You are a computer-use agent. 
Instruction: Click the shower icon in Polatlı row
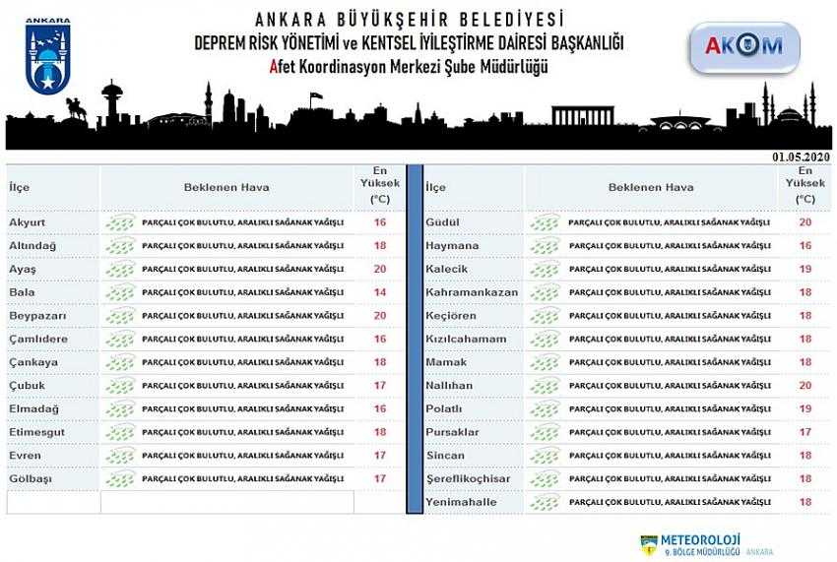point(545,408)
